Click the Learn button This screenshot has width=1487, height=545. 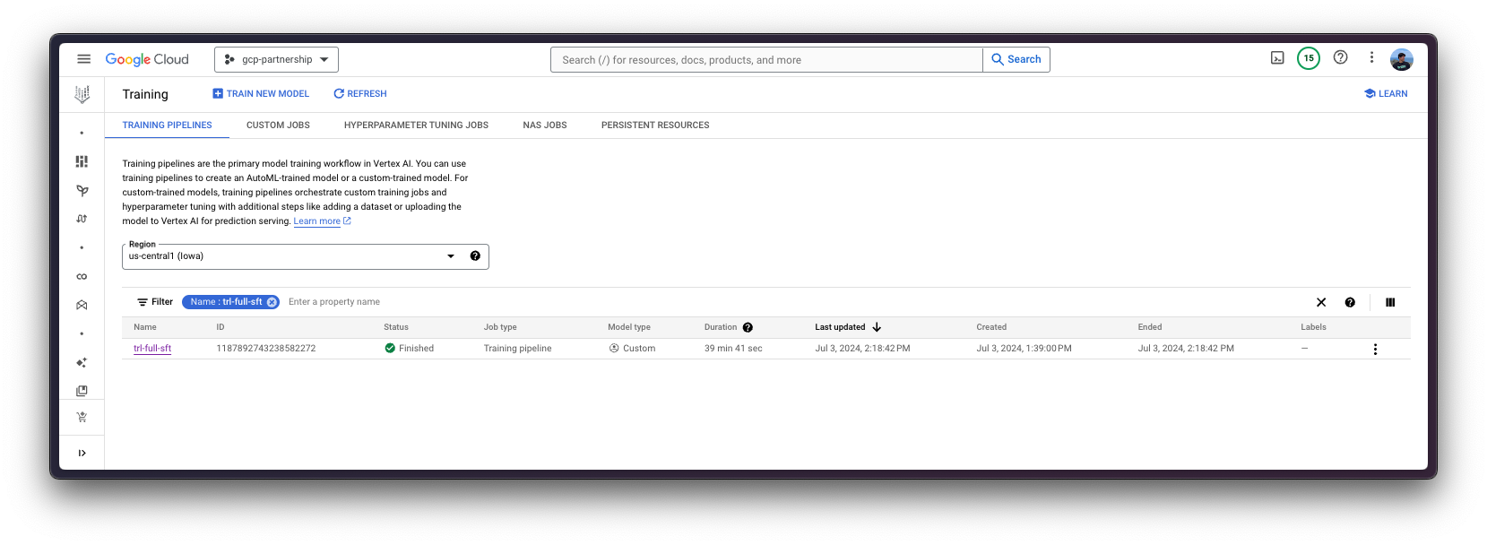coord(1386,93)
